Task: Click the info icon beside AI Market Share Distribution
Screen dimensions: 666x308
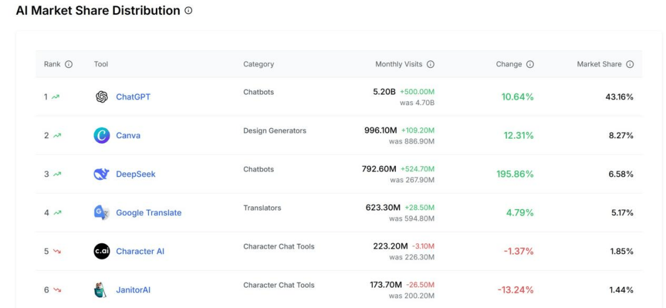Action: (x=188, y=11)
